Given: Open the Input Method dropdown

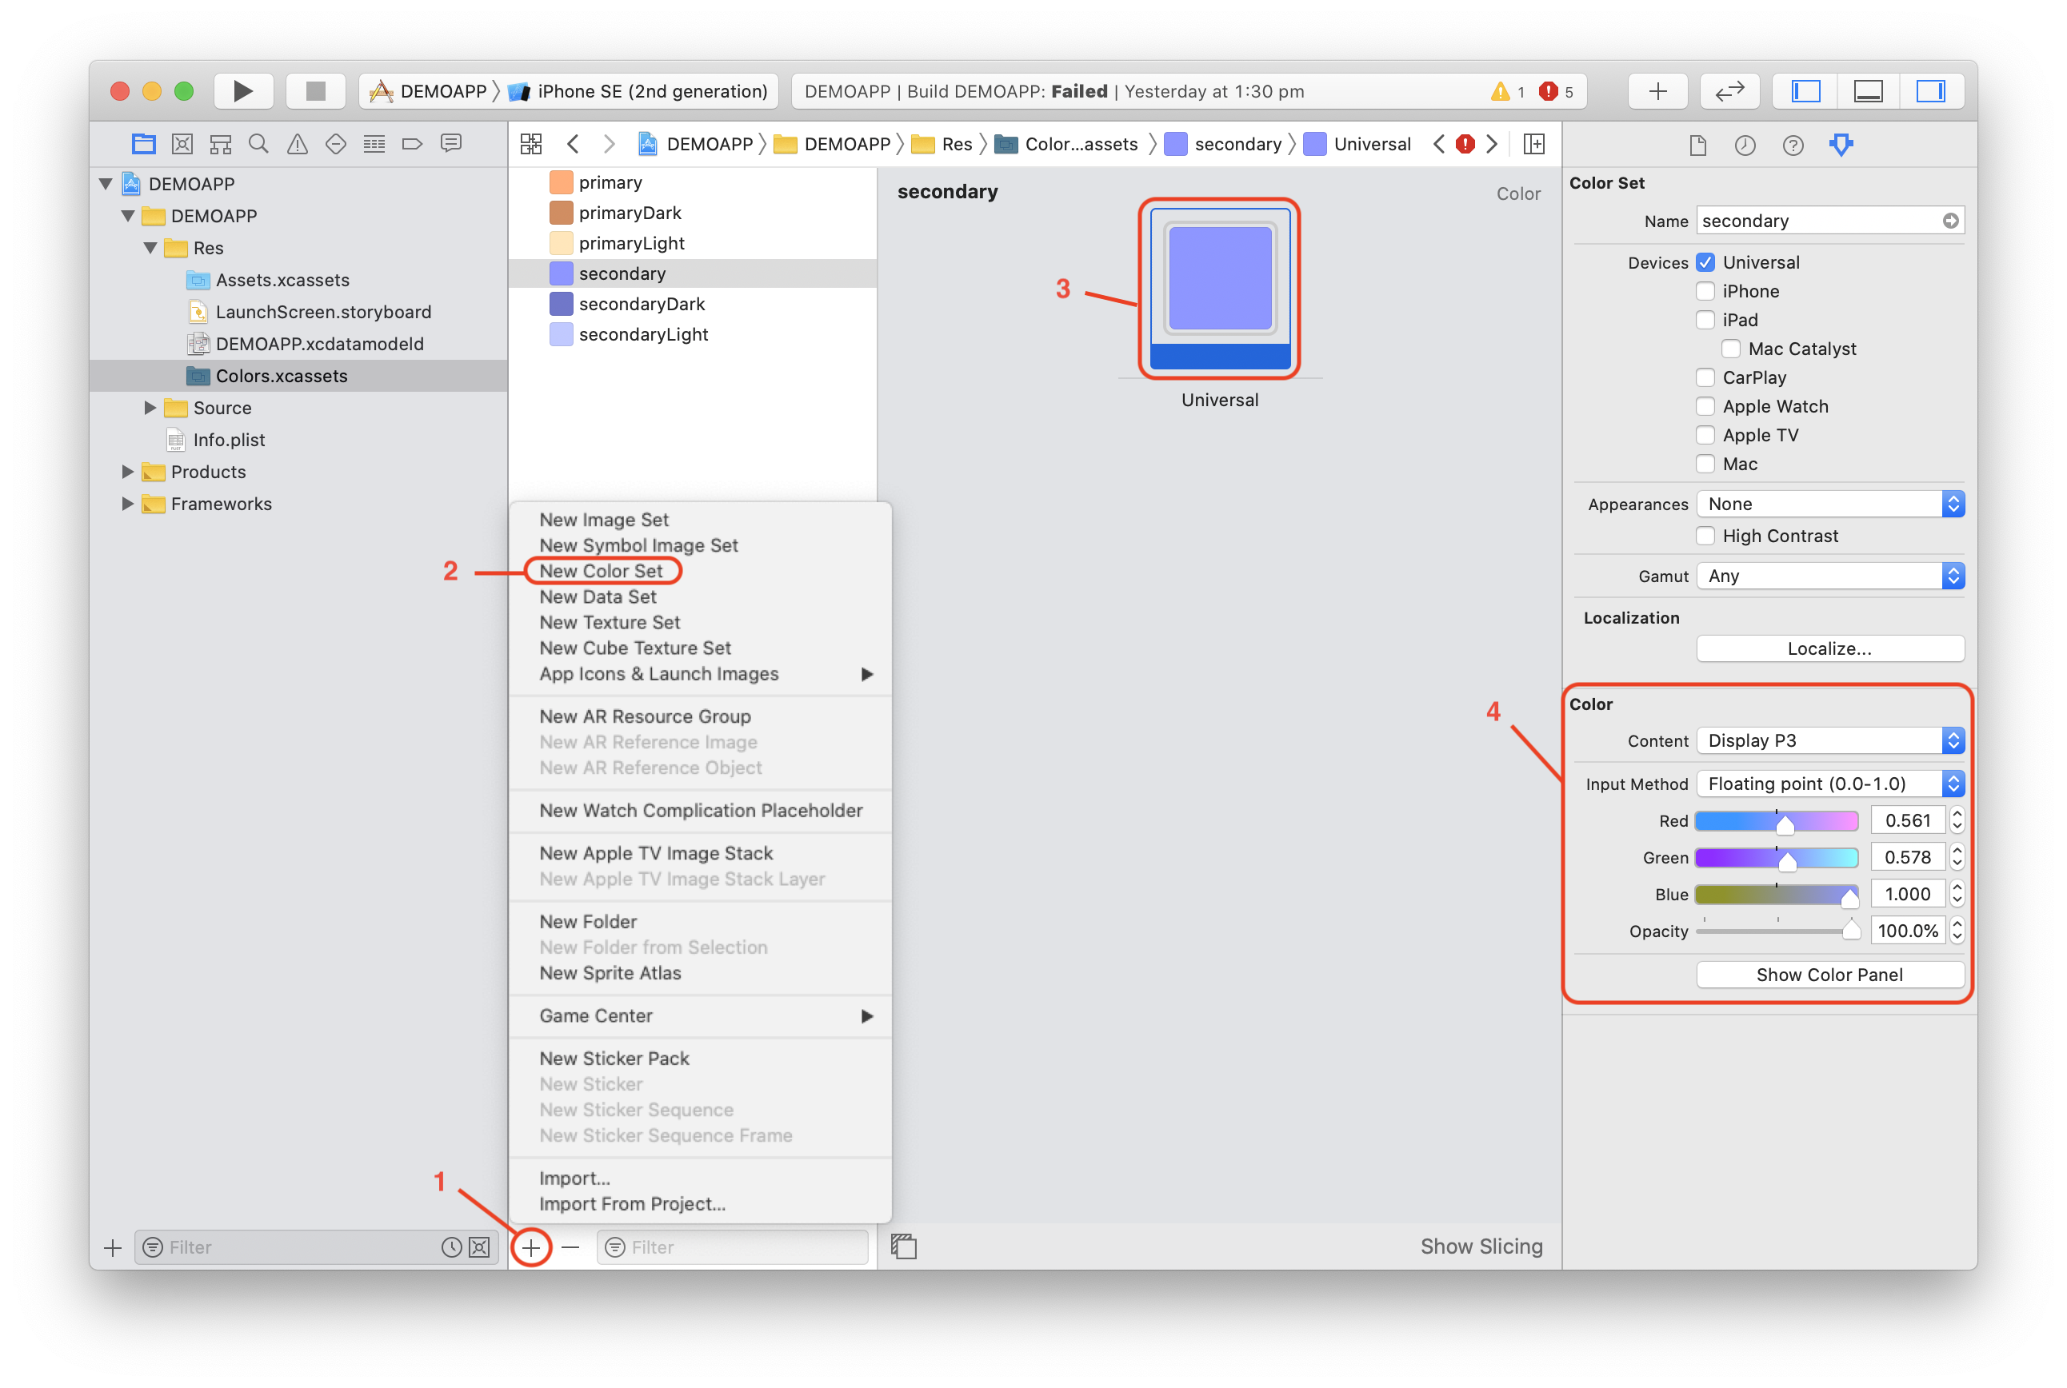Looking at the screenshot, I should click(1829, 784).
